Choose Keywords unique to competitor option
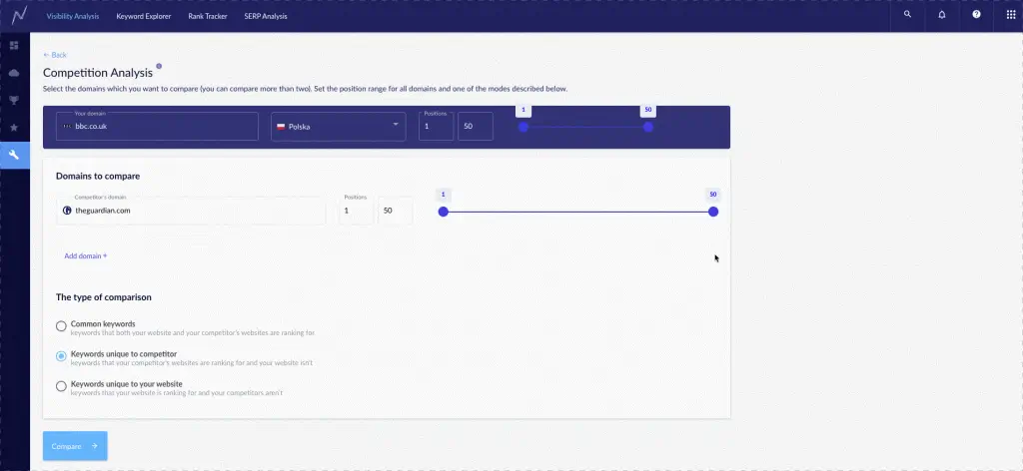The width and height of the screenshot is (1023, 471). click(x=62, y=356)
